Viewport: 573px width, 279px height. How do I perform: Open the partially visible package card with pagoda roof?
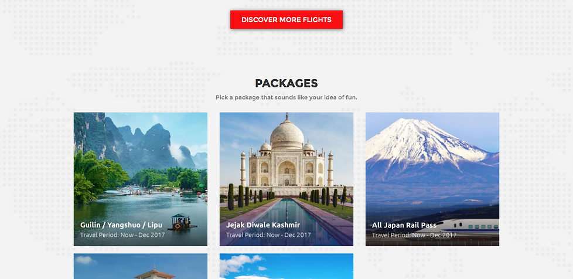(141, 266)
